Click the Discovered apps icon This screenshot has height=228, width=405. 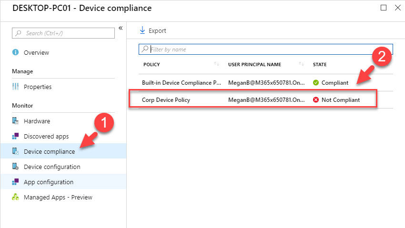pyautogui.click(x=15, y=137)
